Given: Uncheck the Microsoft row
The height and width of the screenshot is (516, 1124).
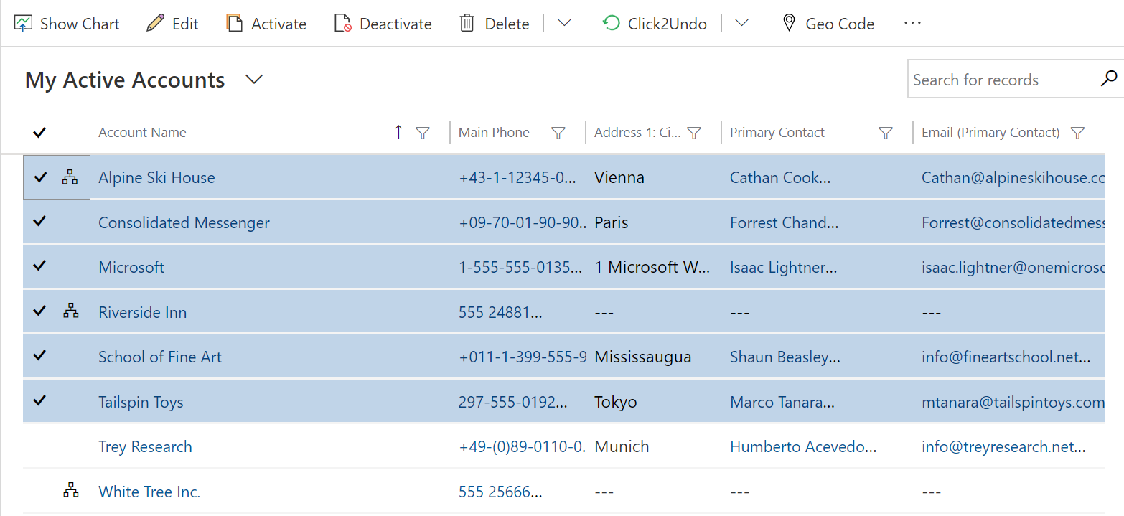Looking at the screenshot, I should click(x=39, y=266).
